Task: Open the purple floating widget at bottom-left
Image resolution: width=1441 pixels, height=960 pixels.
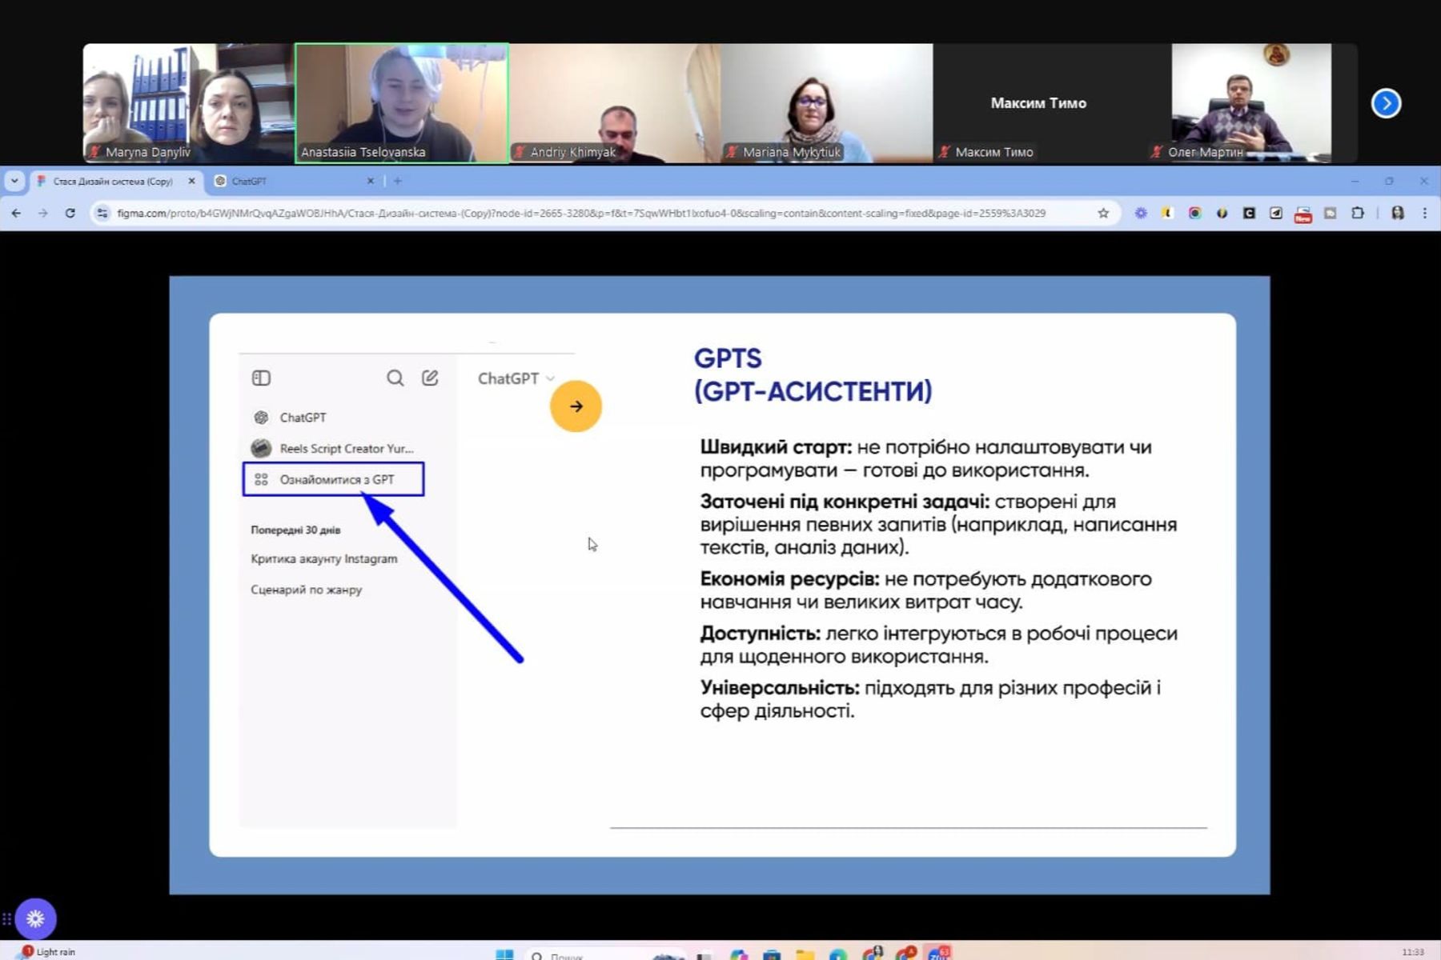Action: 35,918
